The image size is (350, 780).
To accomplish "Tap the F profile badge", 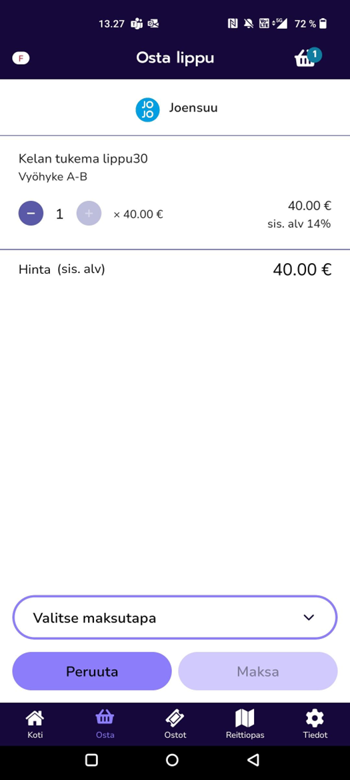I will (21, 58).
